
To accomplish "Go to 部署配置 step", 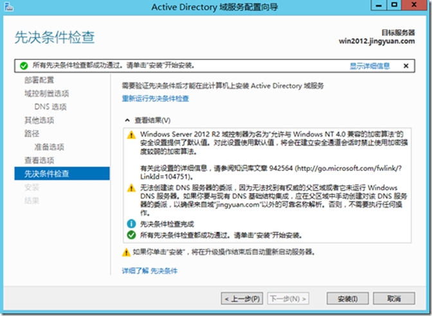I will pyautogui.click(x=39, y=80).
